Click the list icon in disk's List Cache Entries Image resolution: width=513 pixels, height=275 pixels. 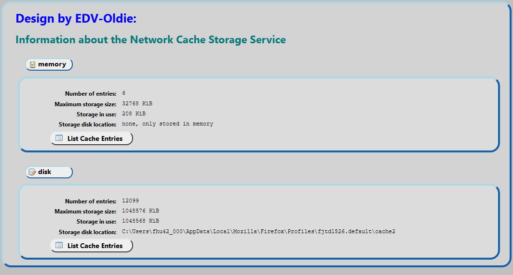(x=59, y=246)
